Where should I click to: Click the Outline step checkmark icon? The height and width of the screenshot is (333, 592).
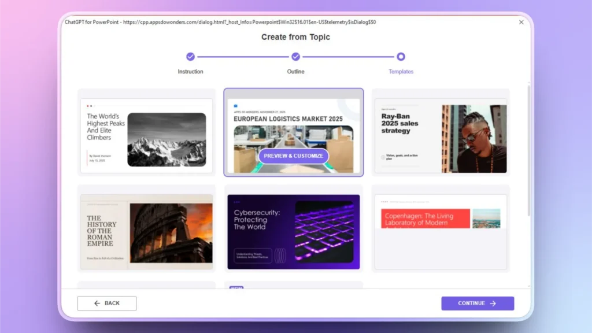point(295,58)
